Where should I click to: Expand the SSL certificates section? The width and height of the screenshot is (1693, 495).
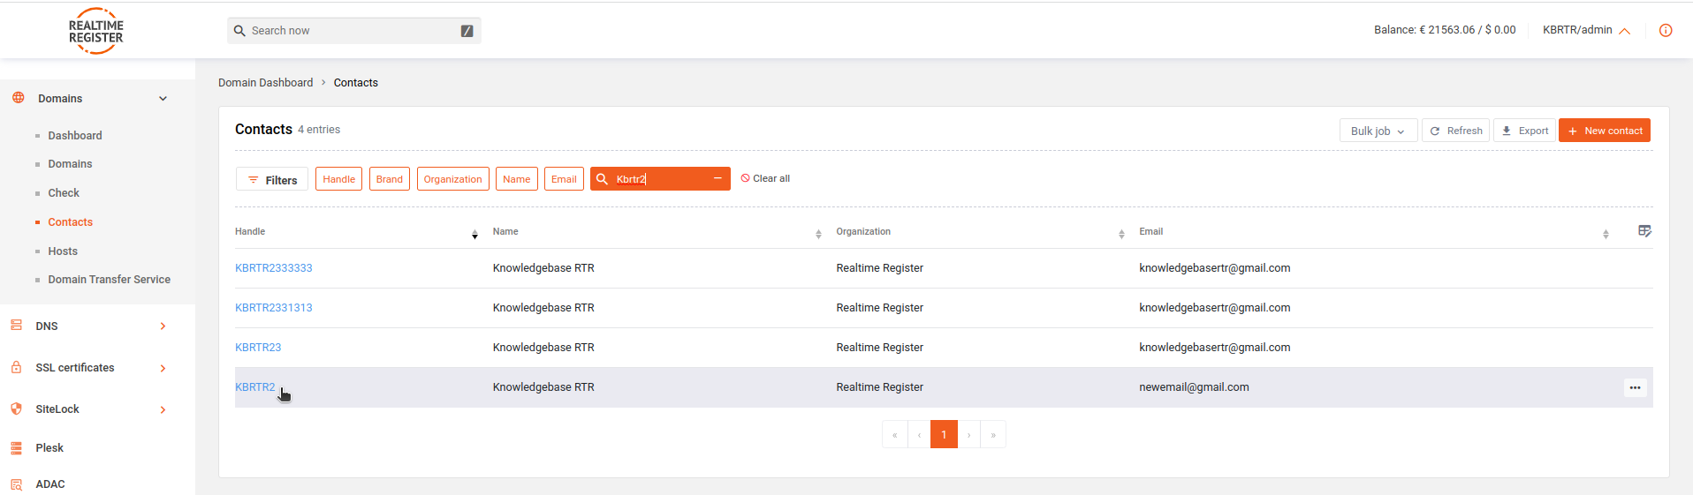163,368
